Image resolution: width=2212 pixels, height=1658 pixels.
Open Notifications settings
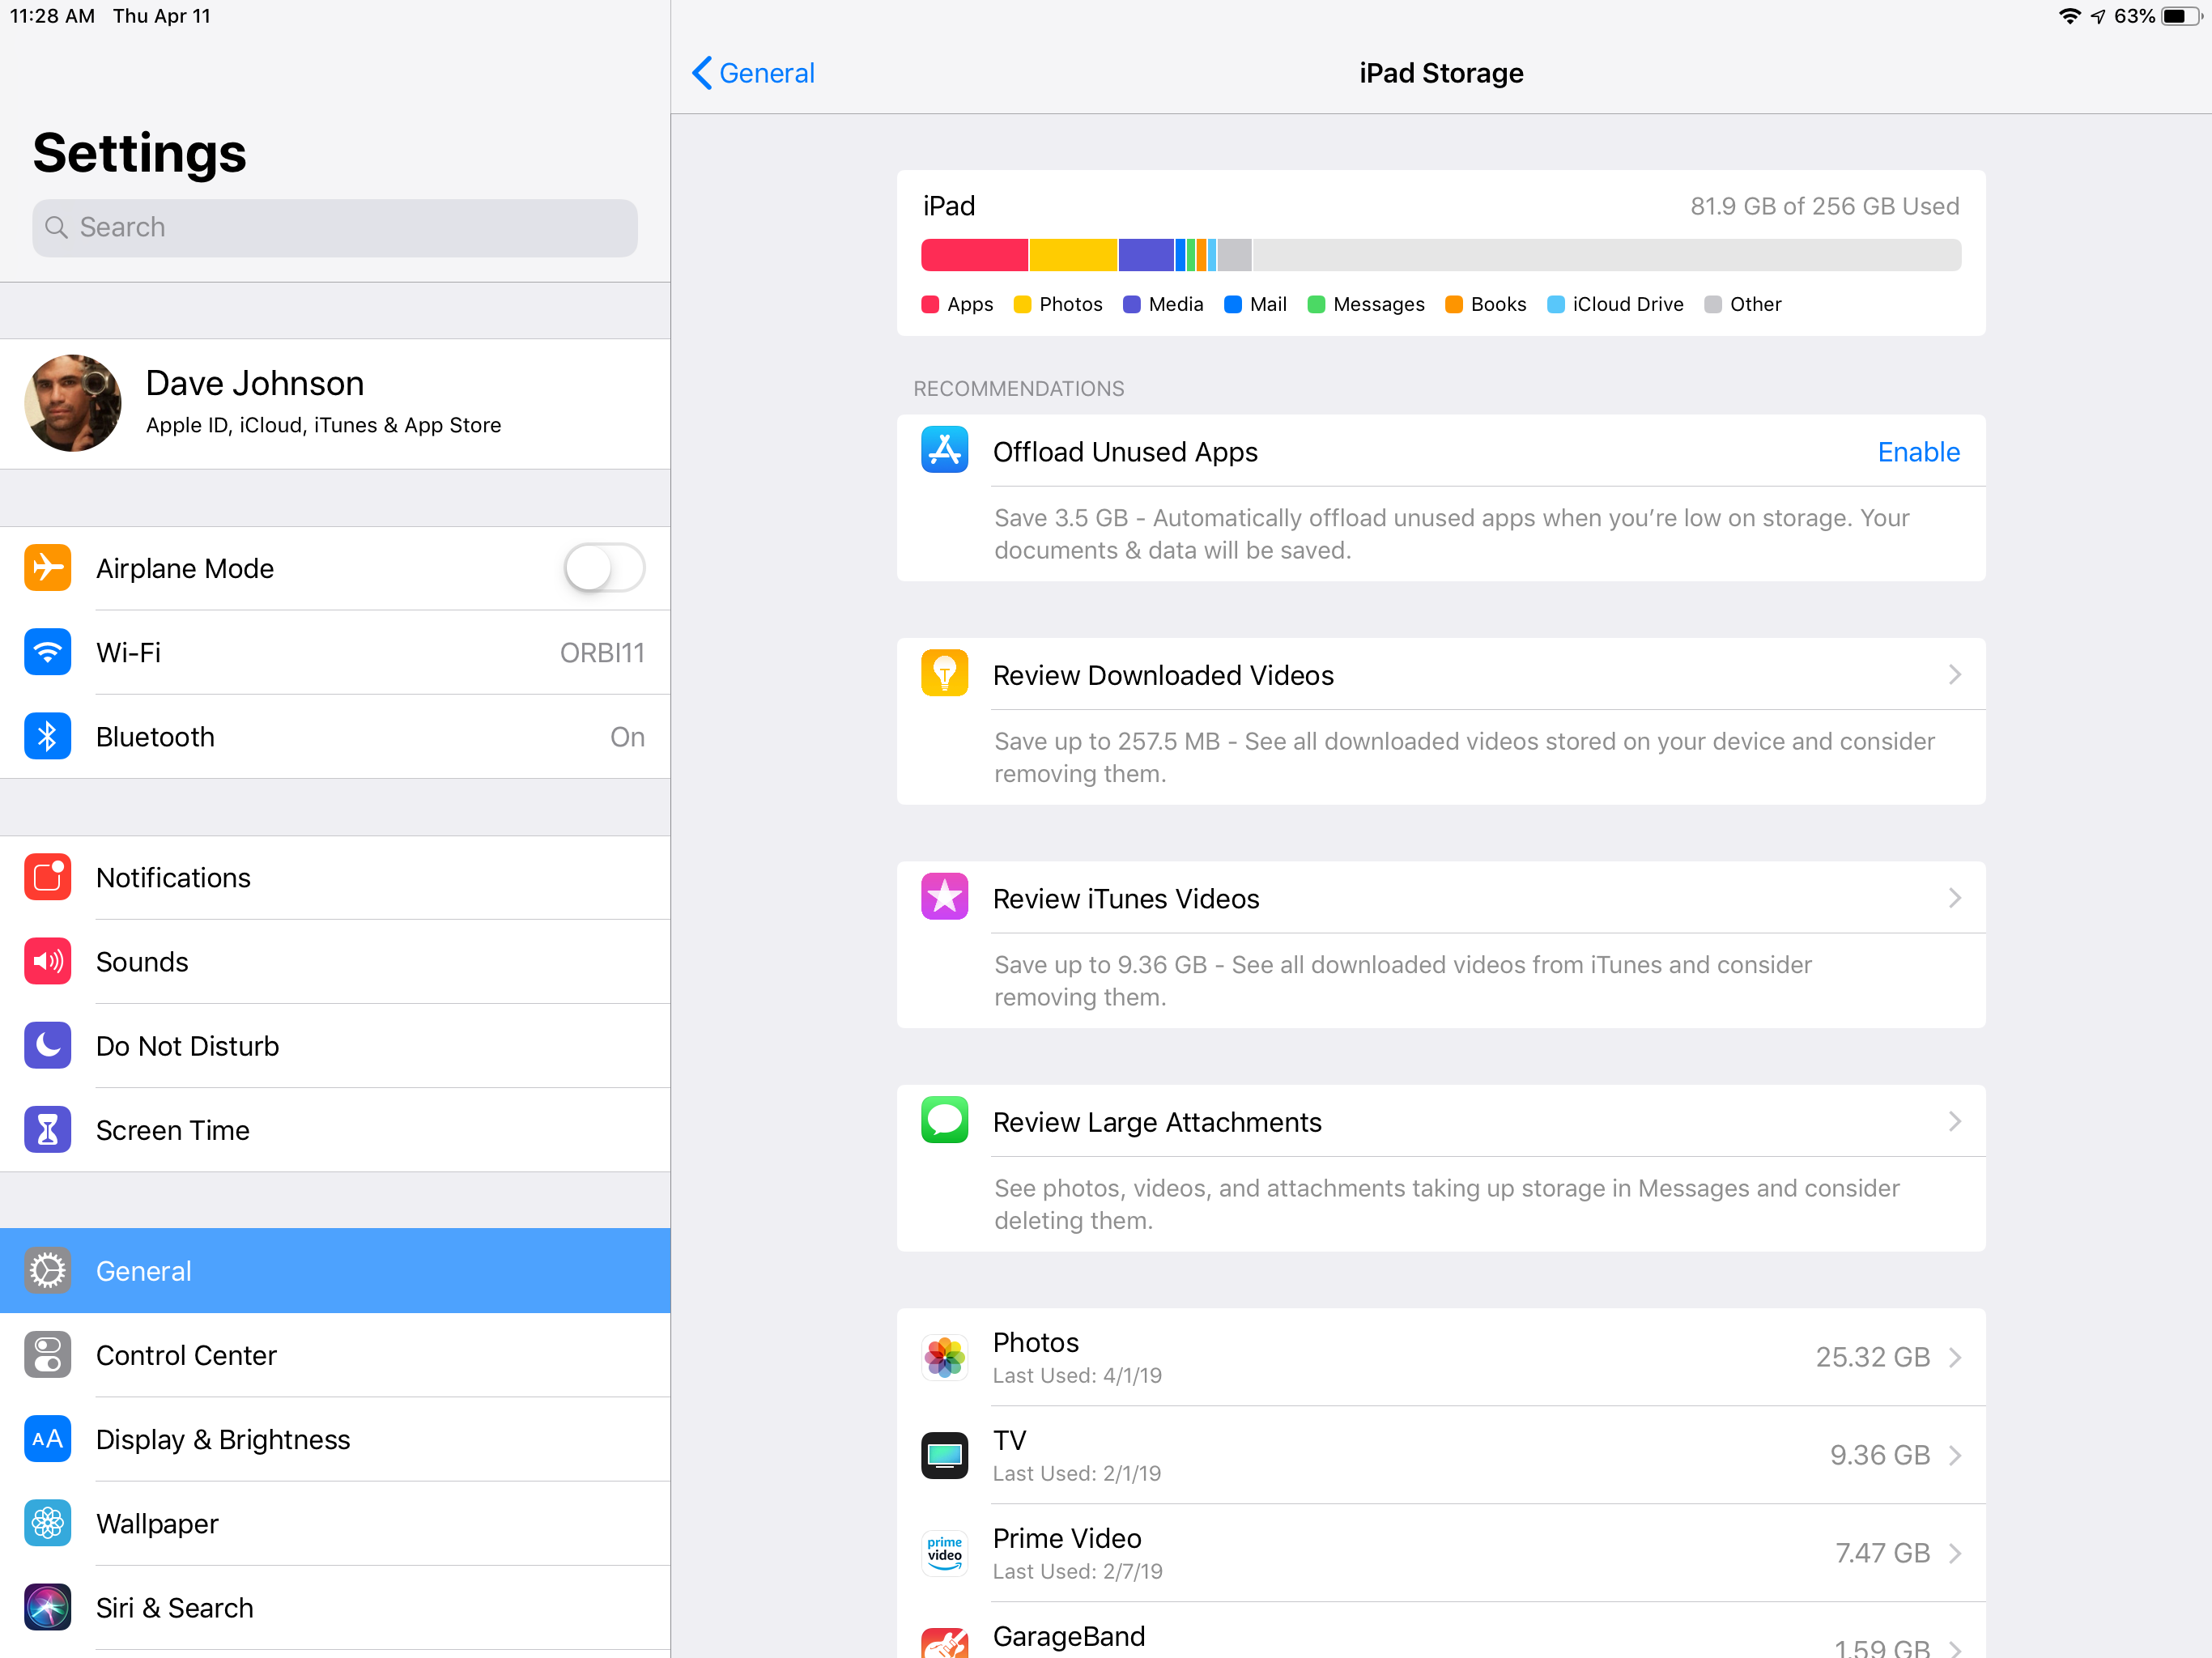(x=335, y=877)
